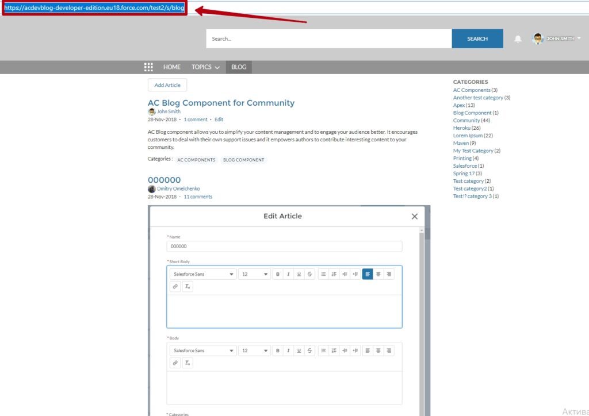Insert link in Body editor
The height and width of the screenshot is (416, 589).
tap(175, 363)
